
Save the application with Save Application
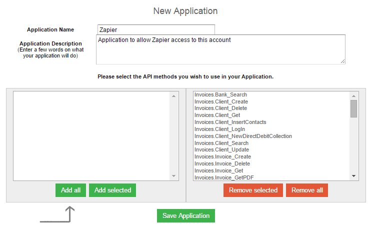(x=186, y=215)
